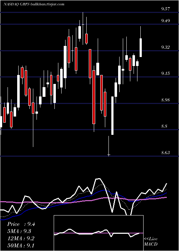Select the 9.15 price axis label

click(165, 74)
